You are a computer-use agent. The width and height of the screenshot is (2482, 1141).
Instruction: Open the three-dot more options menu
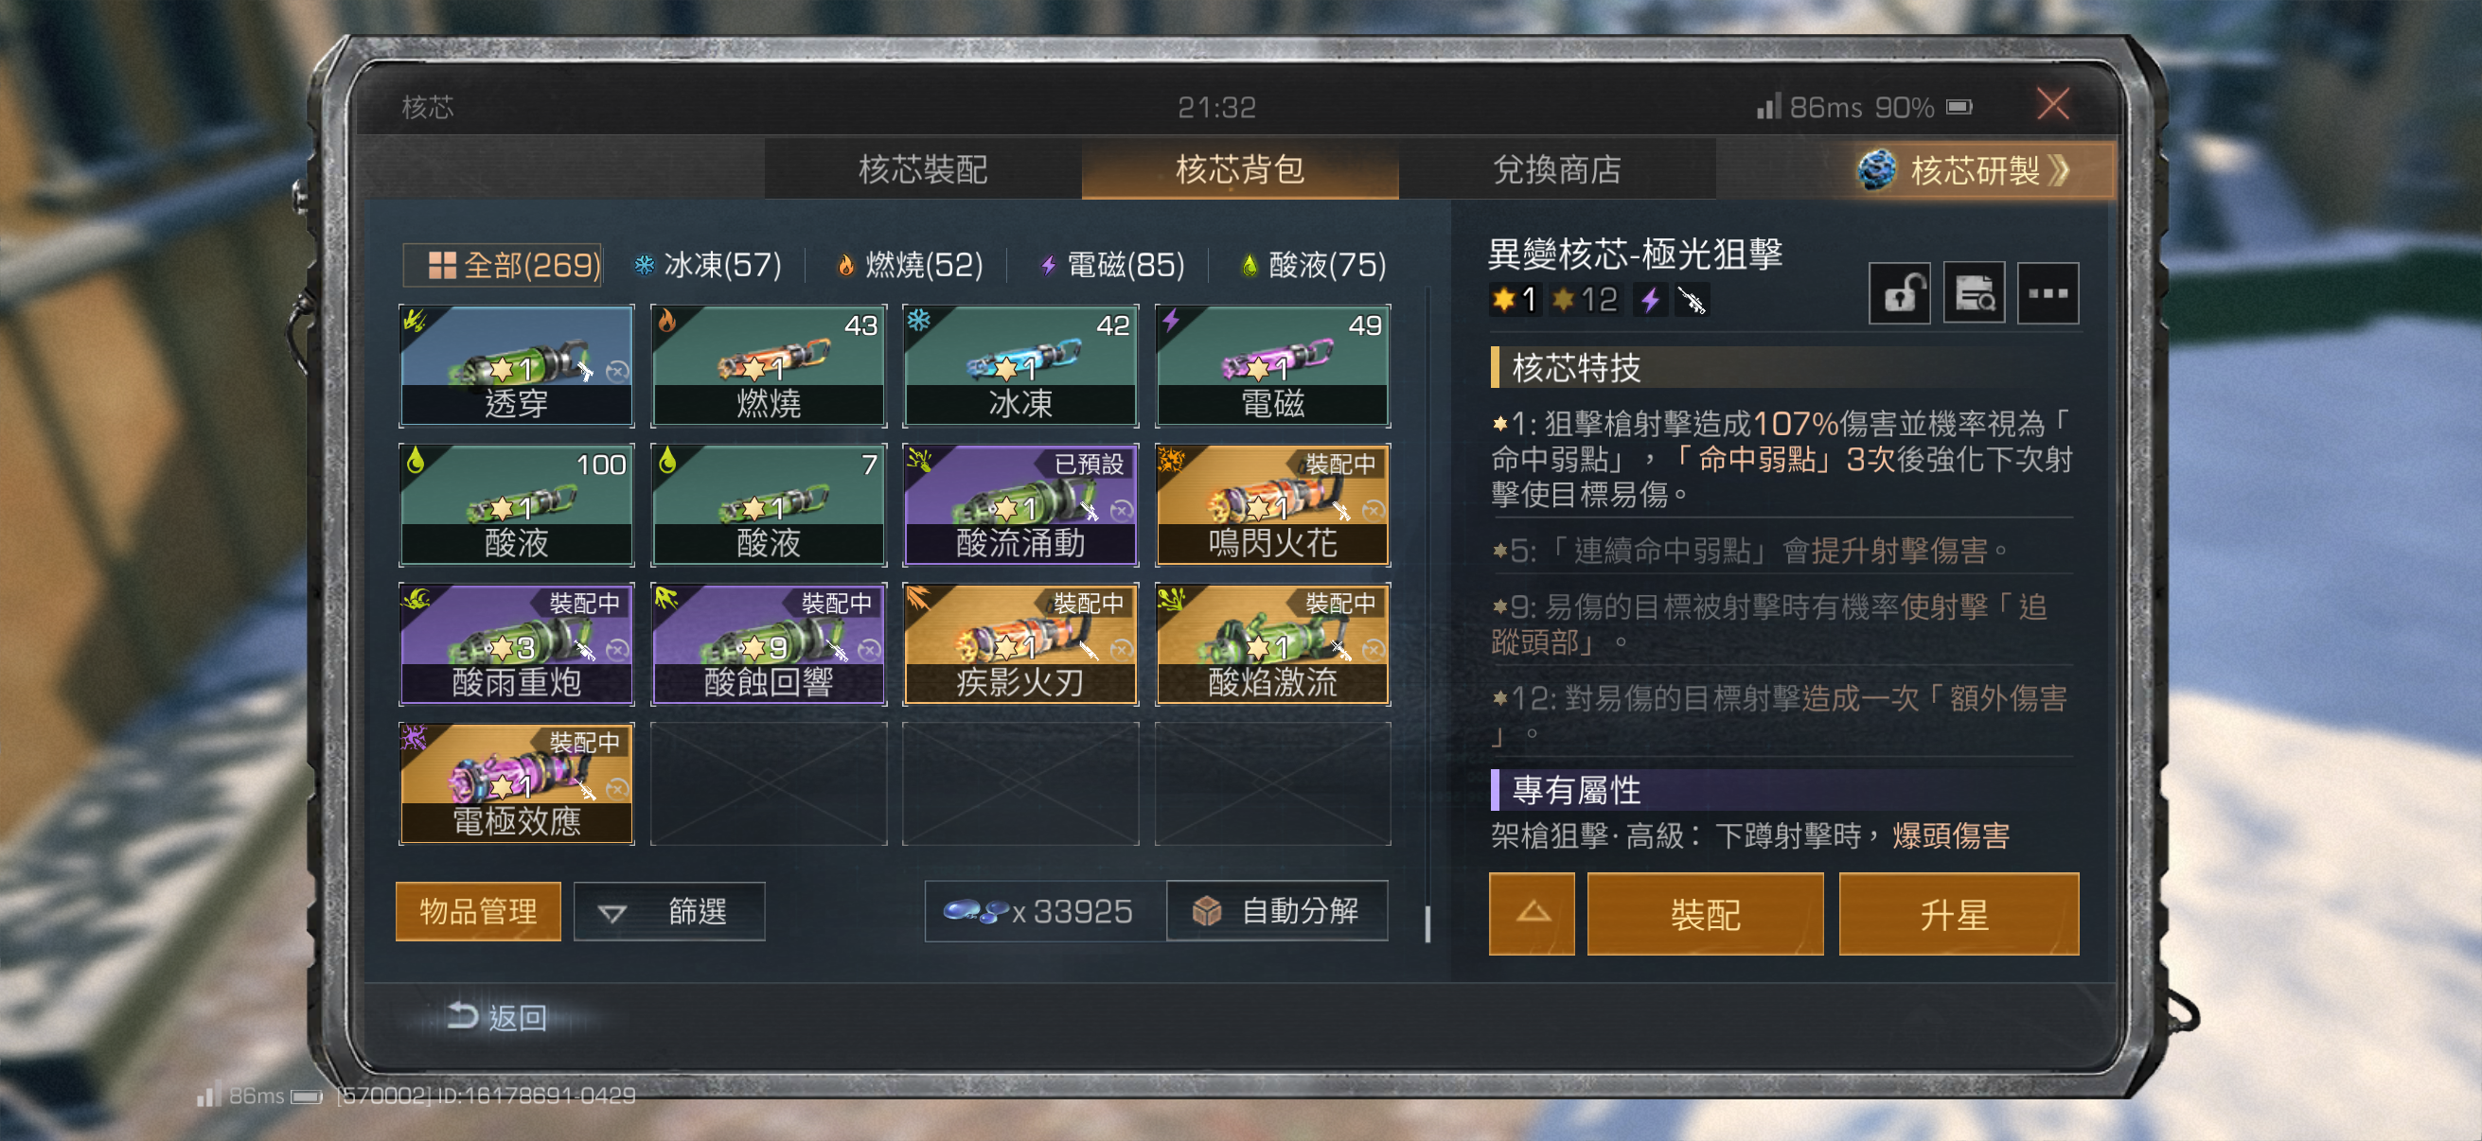(2048, 292)
